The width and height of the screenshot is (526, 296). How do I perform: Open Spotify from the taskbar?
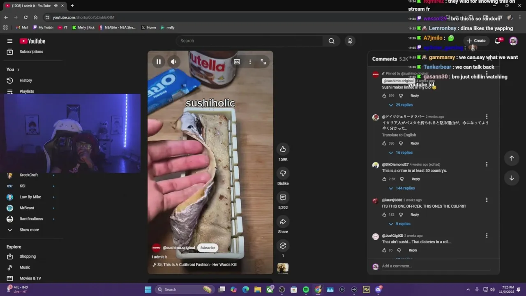pos(306,289)
